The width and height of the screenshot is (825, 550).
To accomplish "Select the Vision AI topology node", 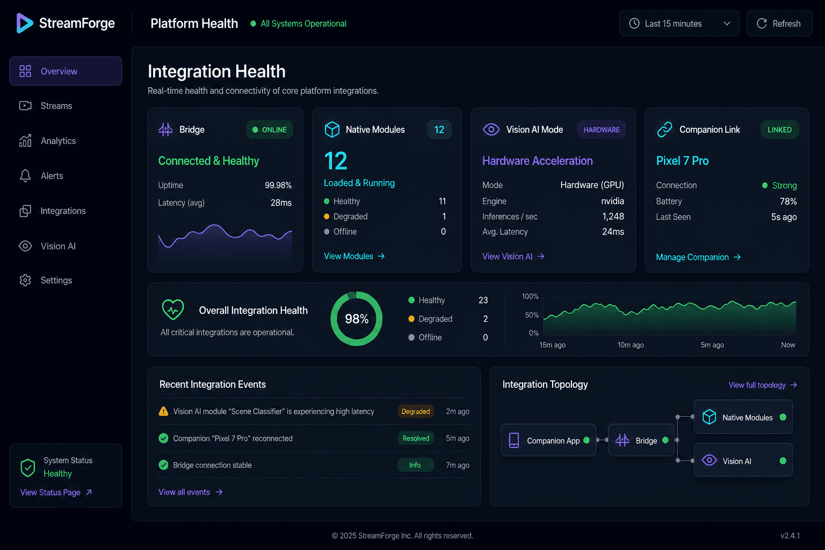I will point(743,460).
